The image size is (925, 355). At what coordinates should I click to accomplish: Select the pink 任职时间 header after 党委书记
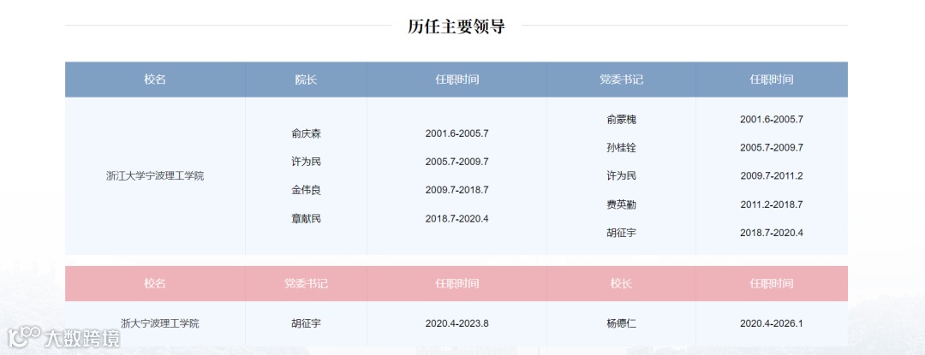[457, 284]
